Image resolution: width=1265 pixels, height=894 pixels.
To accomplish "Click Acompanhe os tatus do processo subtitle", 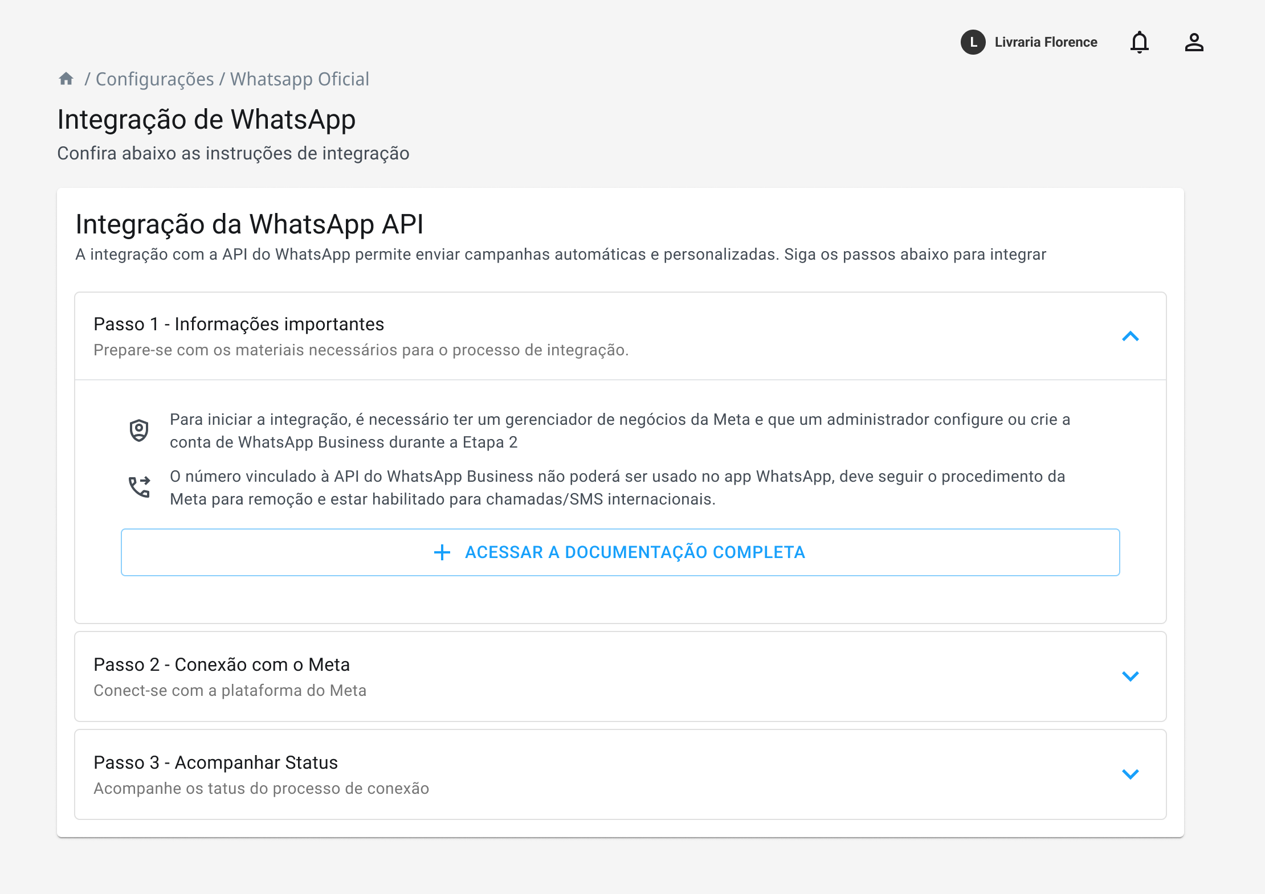I will pos(261,788).
